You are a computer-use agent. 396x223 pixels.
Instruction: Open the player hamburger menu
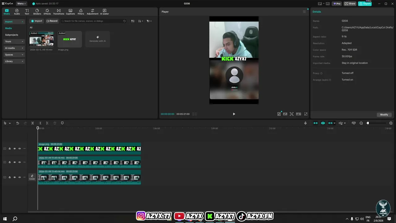point(304,12)
